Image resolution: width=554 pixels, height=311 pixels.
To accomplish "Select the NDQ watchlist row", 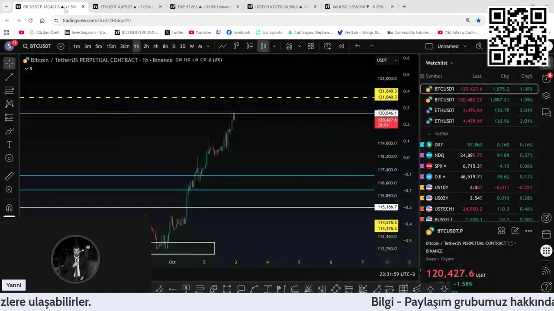I will click(x=479, y=155).
